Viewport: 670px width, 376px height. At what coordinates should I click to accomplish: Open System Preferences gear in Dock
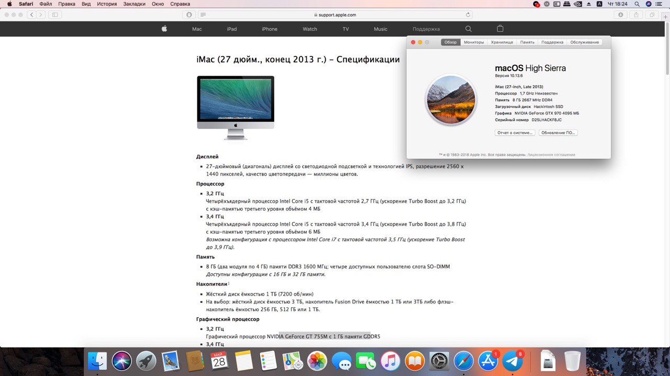(439, 361)
